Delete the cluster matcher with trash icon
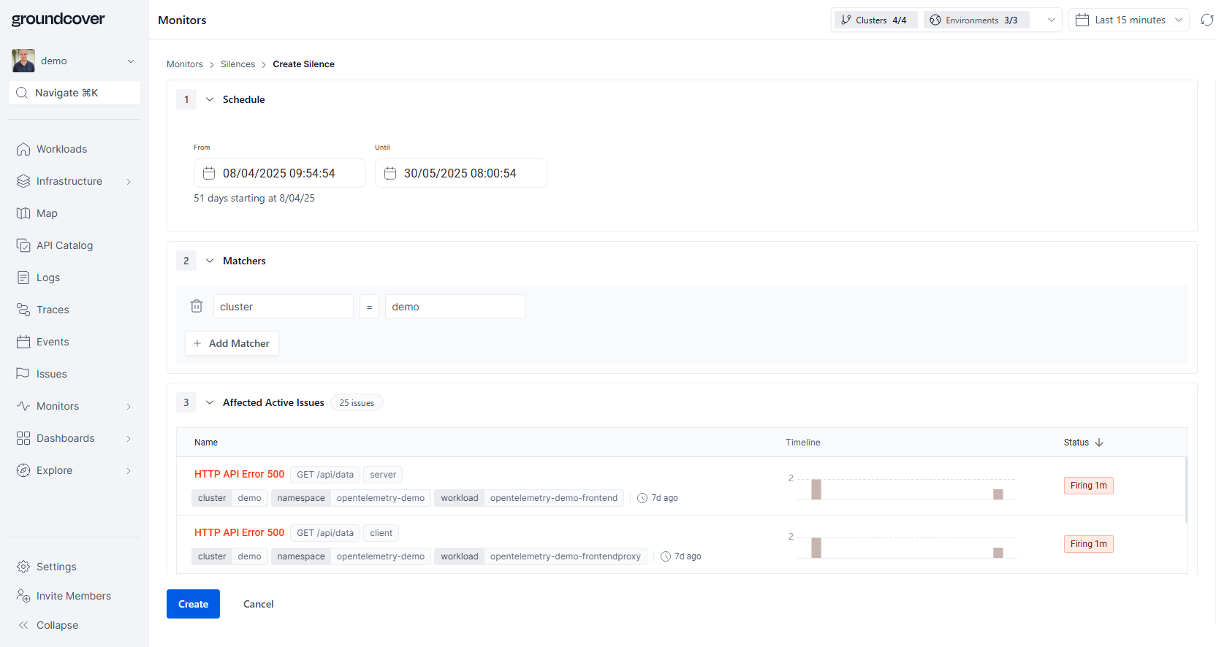 [197, 307]
